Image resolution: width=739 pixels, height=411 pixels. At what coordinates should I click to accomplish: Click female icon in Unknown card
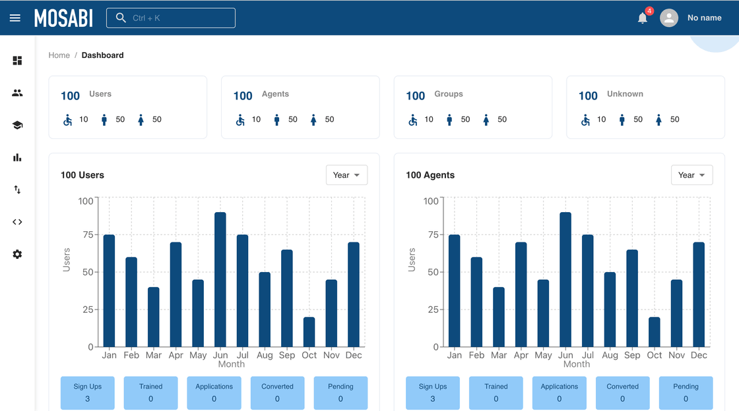[x=659, y=120]
